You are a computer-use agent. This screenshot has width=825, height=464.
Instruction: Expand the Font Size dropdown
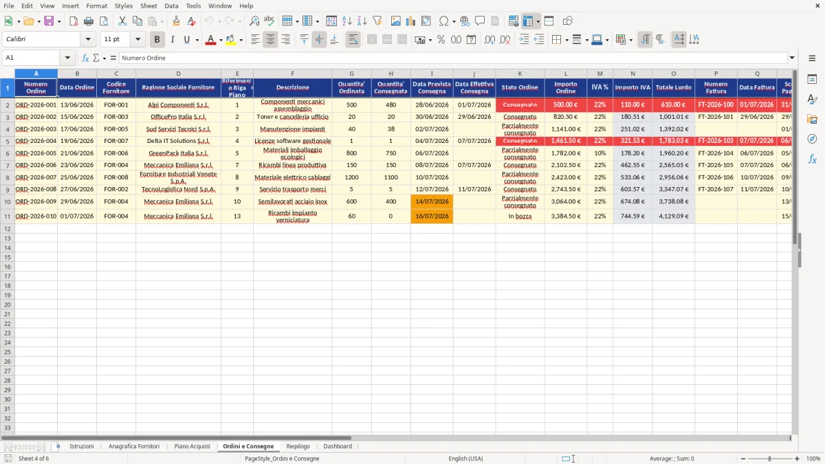pyautogui.click(x=137, y=40)
